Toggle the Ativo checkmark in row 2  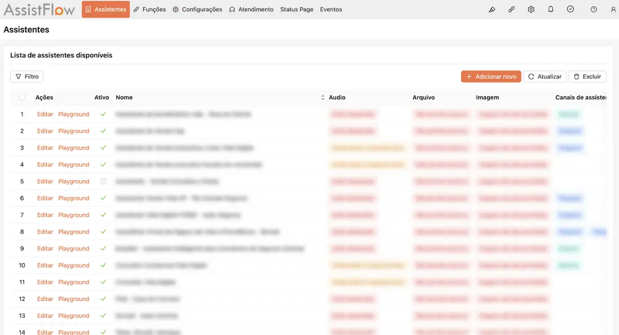coord(103,131)
